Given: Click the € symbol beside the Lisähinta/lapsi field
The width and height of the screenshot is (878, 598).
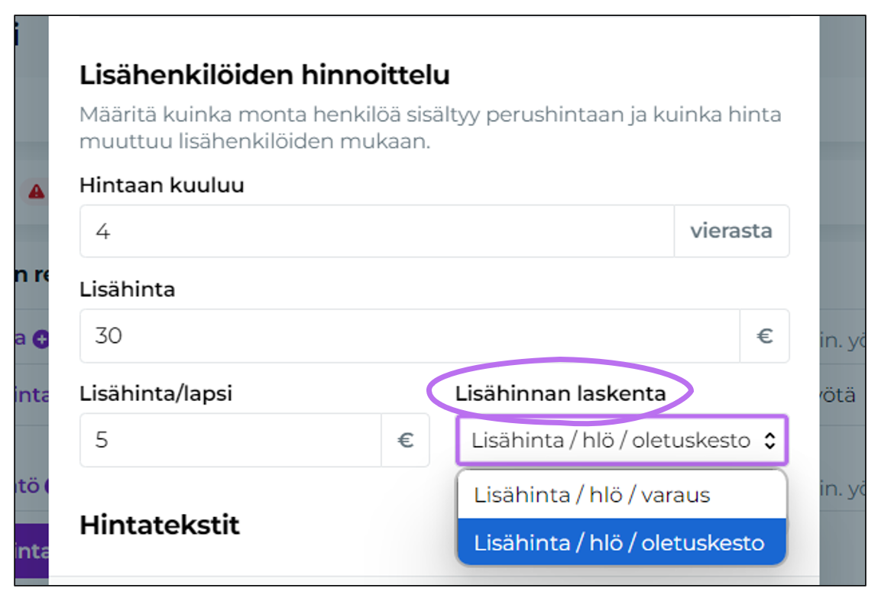Looking at the screenshot, I should point(407,440).
